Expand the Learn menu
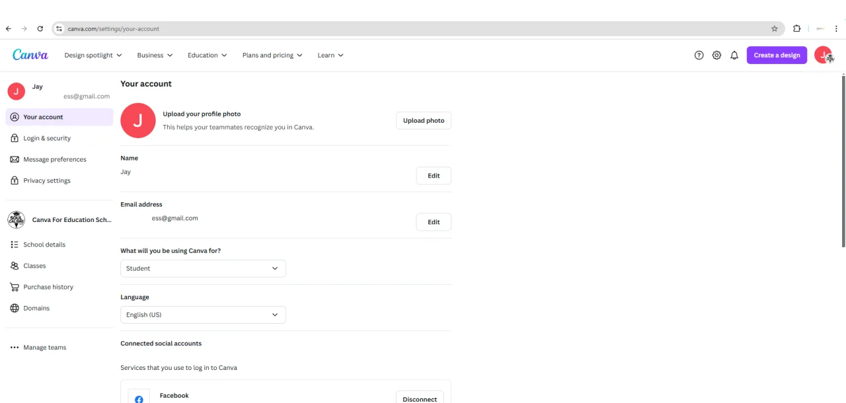846x403 pixels. pos(330,55)
